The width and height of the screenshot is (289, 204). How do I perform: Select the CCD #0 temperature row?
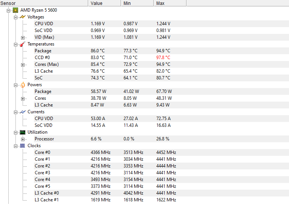pos(42,58)
